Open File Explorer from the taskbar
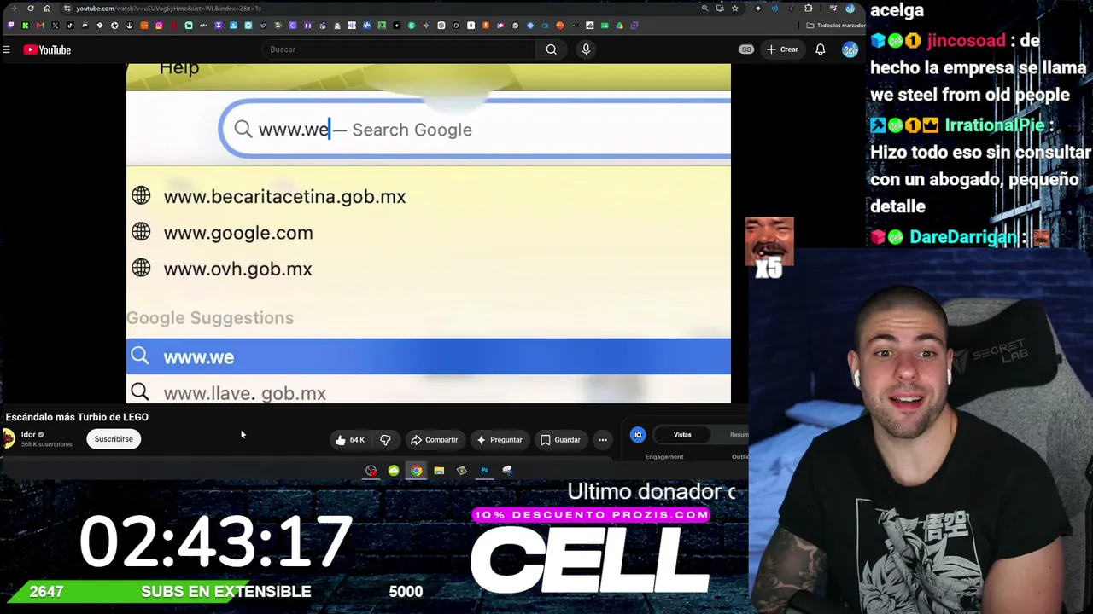 [439, 471]
